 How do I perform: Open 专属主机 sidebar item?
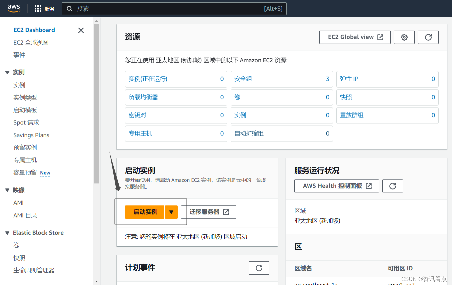pos(25,160)
